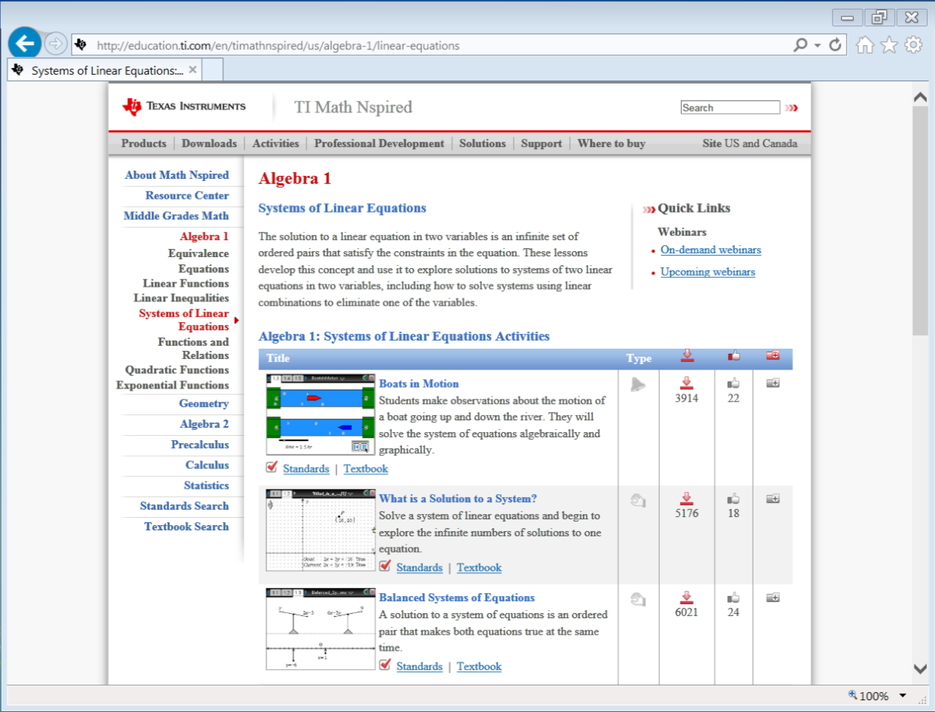Open Textbook link under Boats in Motion
935x712 pixels.
click(365, 468)
